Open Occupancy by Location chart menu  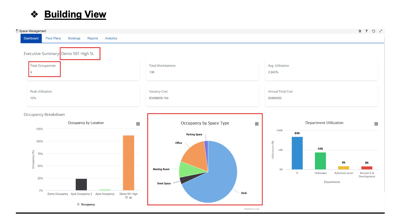click(138, 124)
